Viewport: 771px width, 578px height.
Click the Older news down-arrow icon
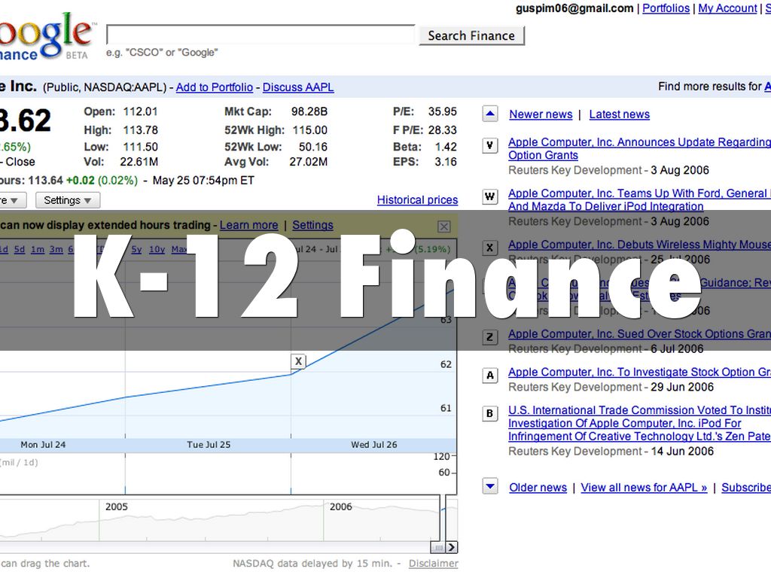coord(490,487)
